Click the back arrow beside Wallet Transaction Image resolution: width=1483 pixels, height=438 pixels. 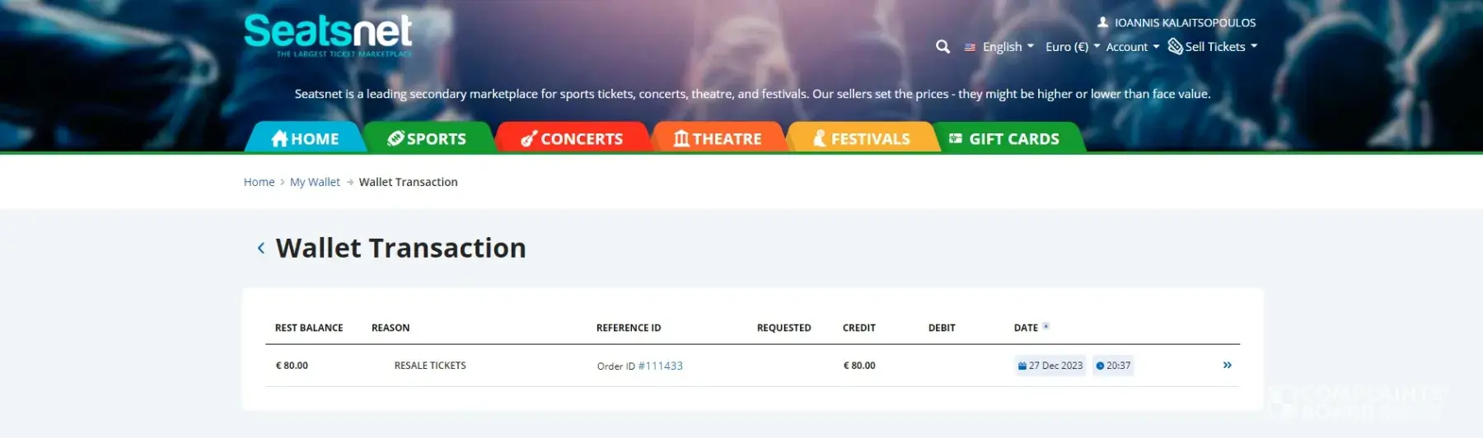(x=261, y=248)
